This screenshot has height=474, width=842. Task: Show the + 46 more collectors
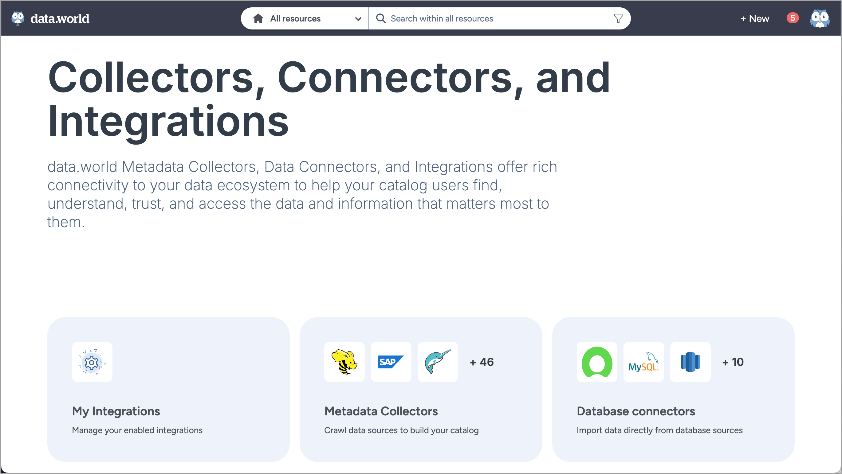tap(482, 362)
